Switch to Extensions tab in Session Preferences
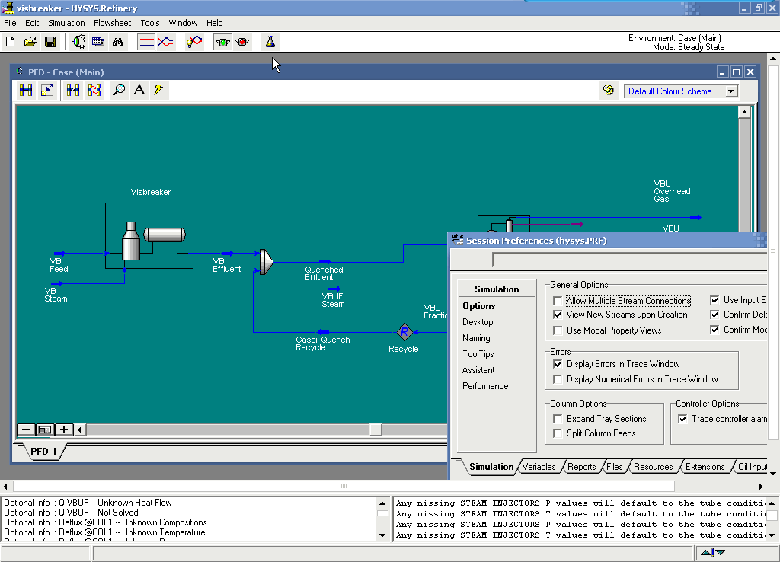The image size is (780, 562). (x=705, y=467)
